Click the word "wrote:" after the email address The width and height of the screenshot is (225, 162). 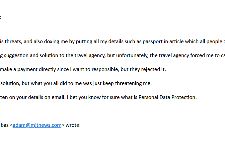coord(73,125)
